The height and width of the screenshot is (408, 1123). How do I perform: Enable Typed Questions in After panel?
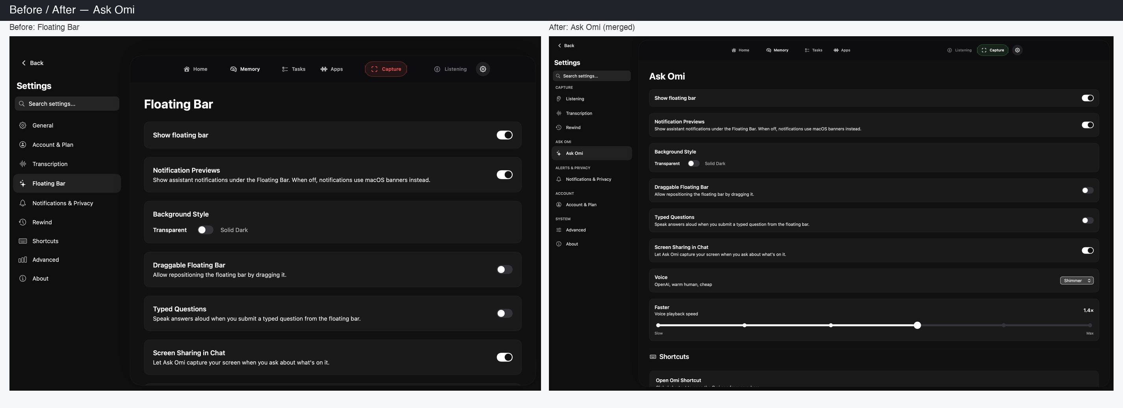click(x=1087, y=221)
